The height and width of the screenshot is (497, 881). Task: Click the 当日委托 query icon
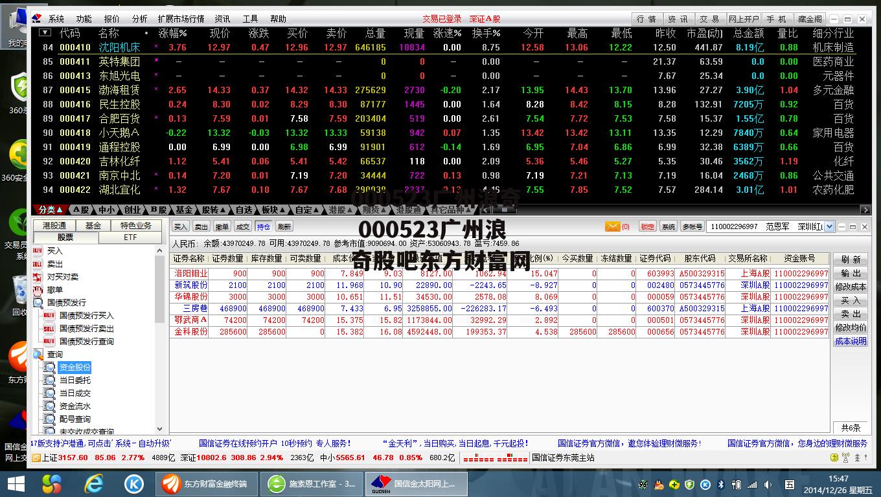49,381
